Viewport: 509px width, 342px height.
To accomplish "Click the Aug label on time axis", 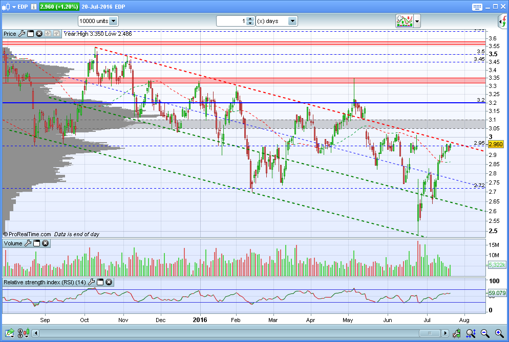I will point(464,320).
